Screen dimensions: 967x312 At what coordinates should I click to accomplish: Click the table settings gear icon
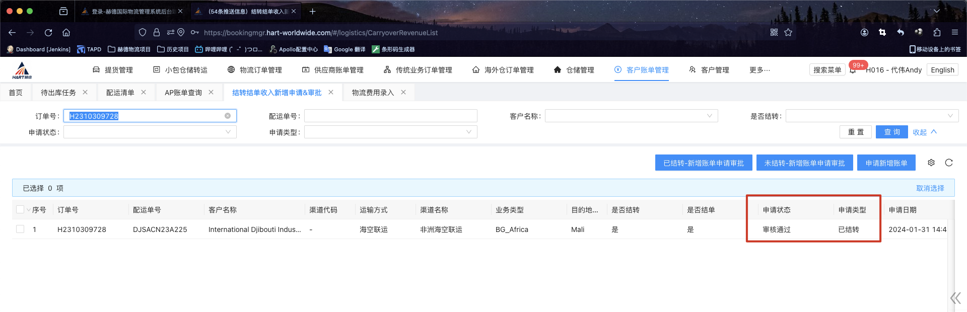[x=931, y=163]
